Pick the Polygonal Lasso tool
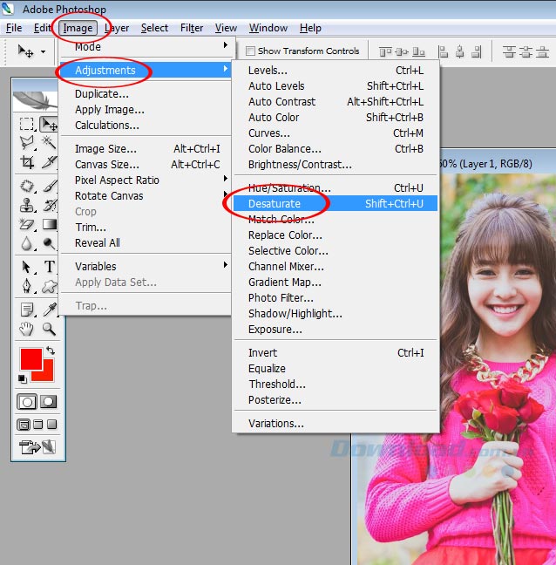 (28, 143)
